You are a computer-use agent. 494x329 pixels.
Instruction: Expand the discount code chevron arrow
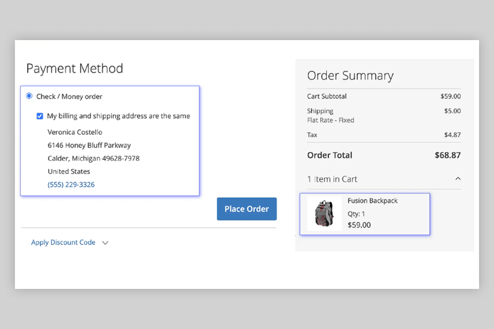pos(105,243)
